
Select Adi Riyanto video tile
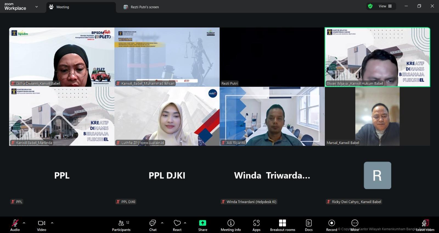272,116
